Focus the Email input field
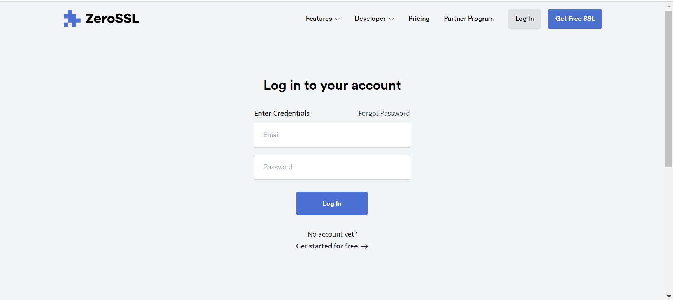 click(332, 135)
